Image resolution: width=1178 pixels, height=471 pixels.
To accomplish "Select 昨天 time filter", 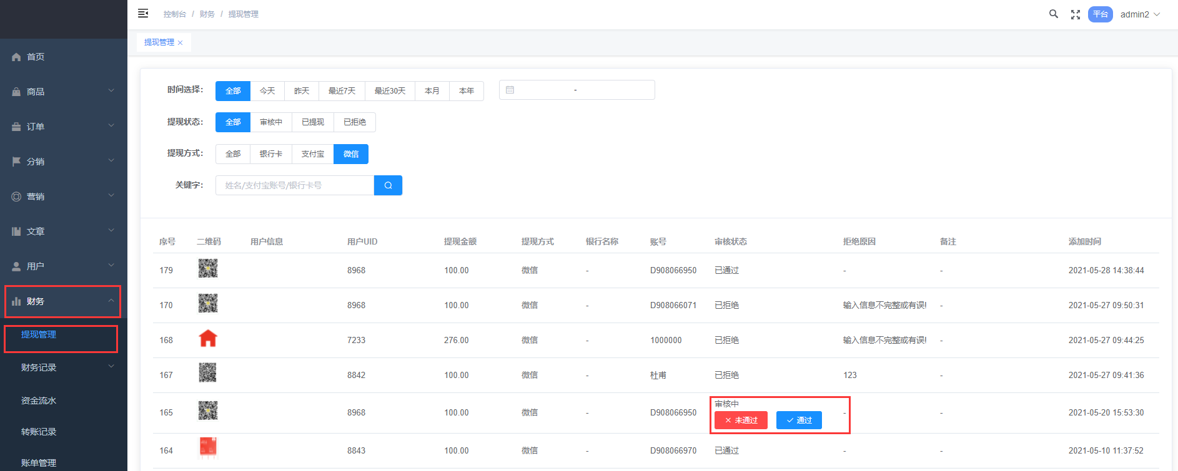I will point(302,90).
